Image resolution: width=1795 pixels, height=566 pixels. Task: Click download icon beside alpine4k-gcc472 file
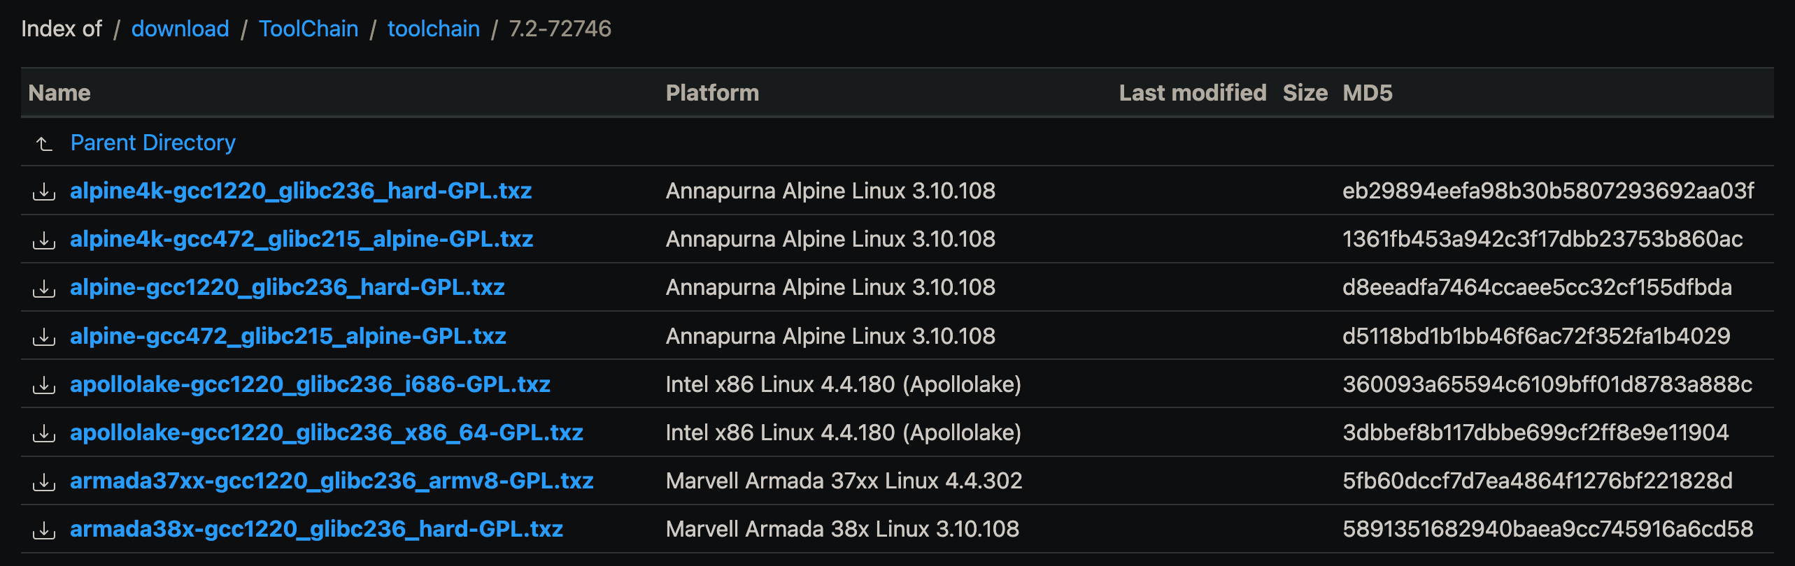tap(44, 240)
